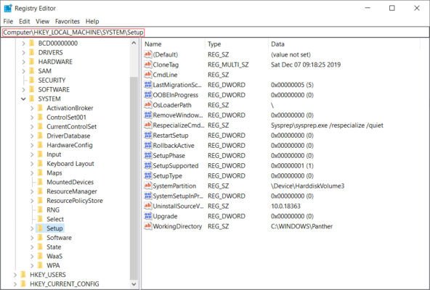Click the ControlSet001 folder icon
Viewport: 430px width, 290px height.
coord(40,117)
